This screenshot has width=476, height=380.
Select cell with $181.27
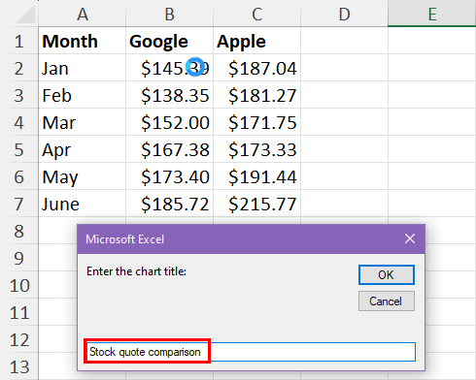click(x=257, y=95)
